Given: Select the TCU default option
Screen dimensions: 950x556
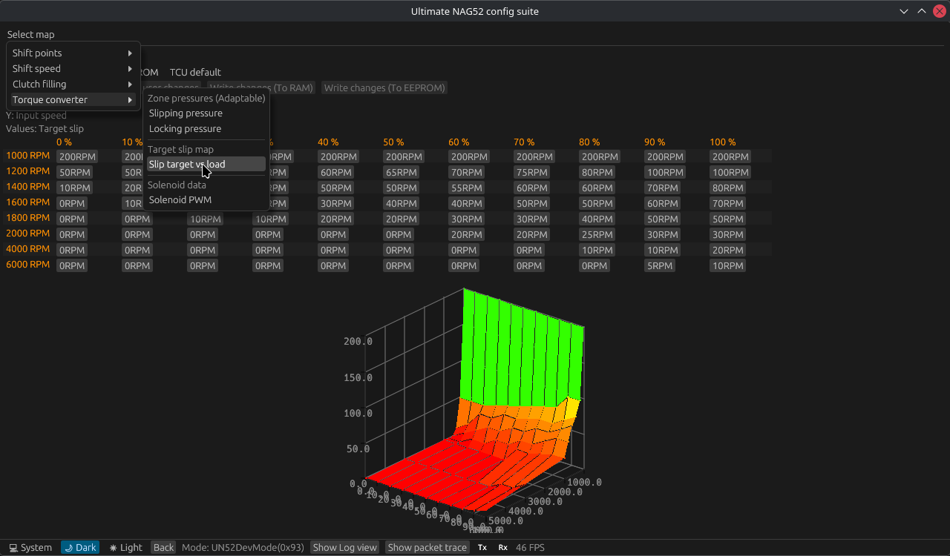Looking at the screenshot, I should 195,73.
